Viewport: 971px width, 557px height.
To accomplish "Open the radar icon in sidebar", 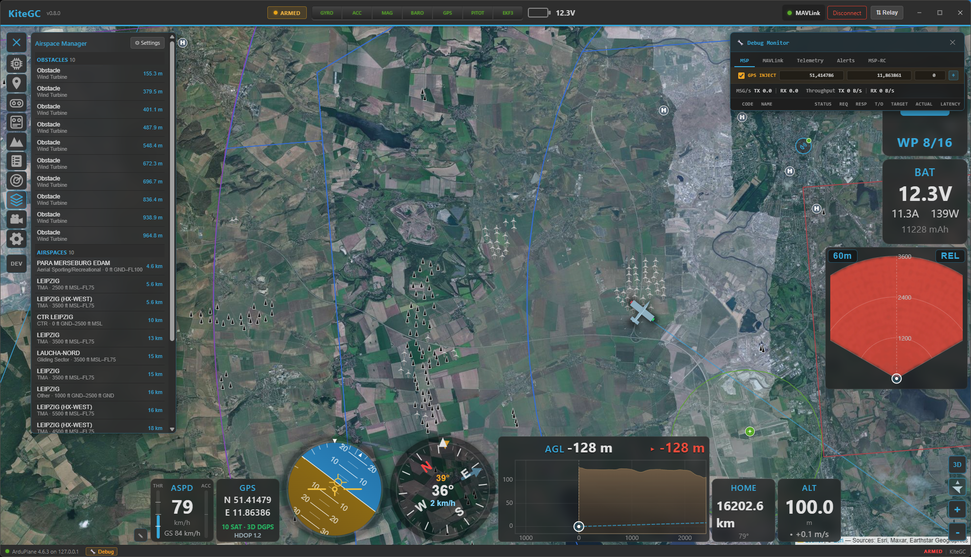I will (17, 180).
